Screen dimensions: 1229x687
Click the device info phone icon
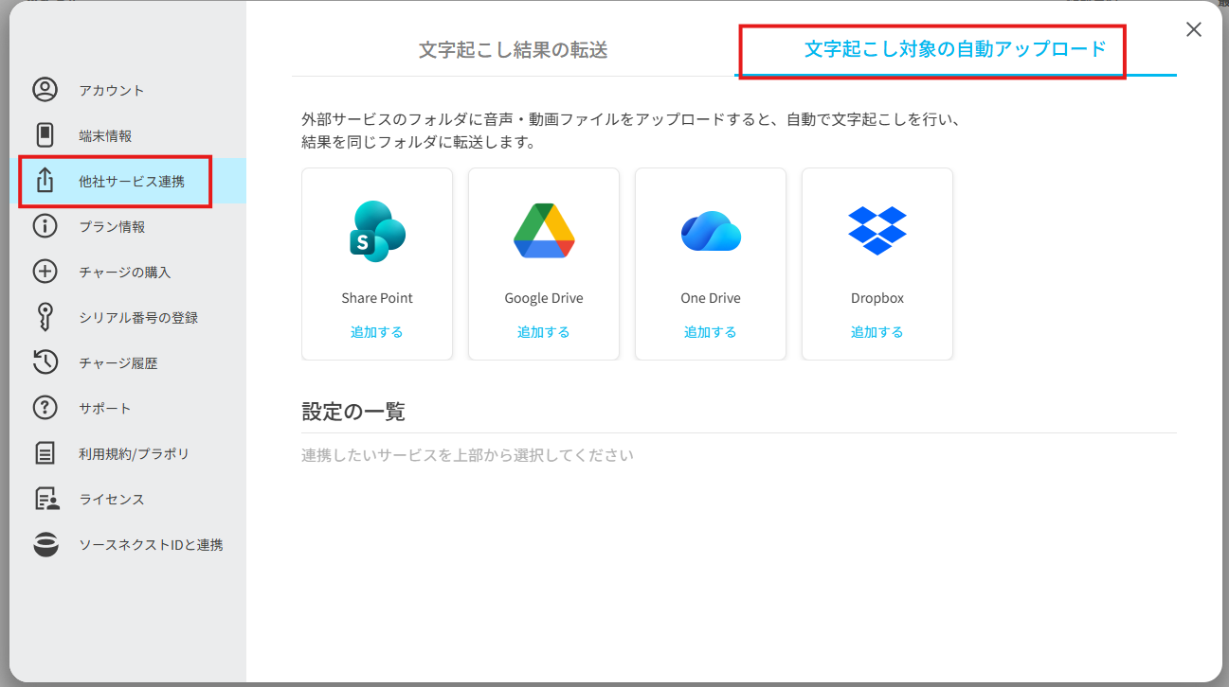(x=45, y=135)
